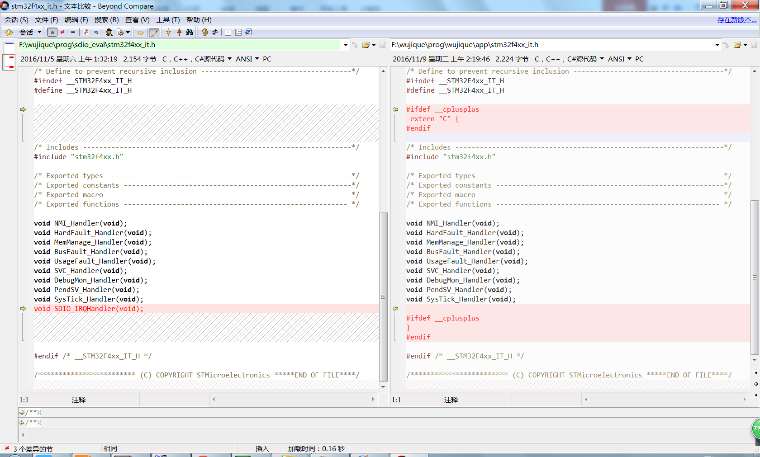Click left #include "stm32f4xx.h" line
The width and height of the screenshot is (760, 457).
(78, 157)
